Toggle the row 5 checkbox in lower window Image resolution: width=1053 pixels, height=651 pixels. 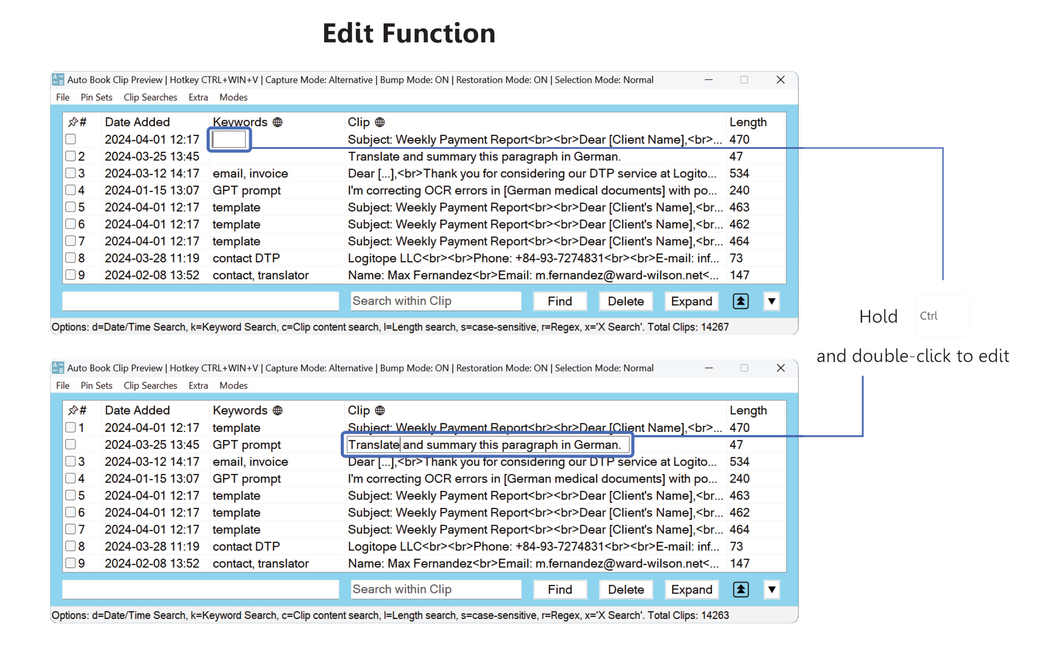tap(71, 495)
